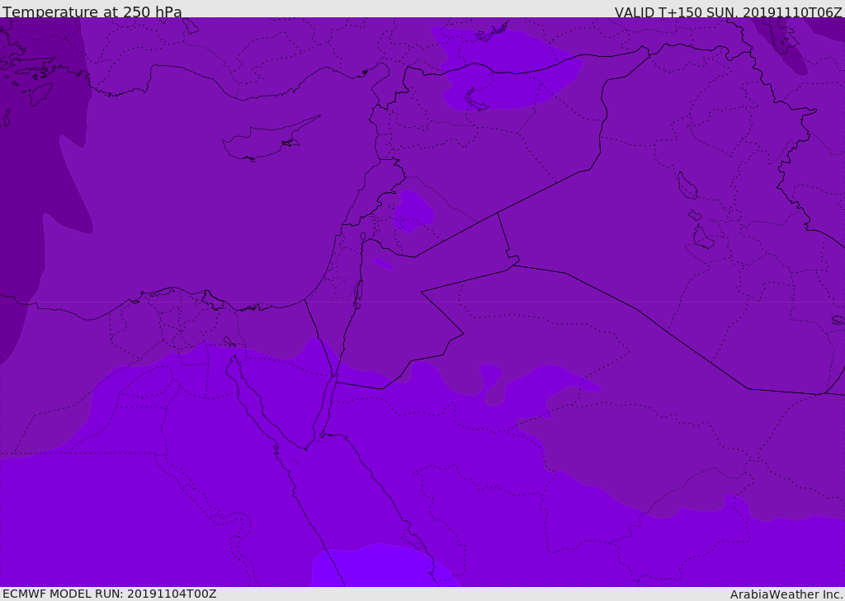Click the 'ECMWF MODEL RUN: 20191104T00Z' text
The width and height of the screenshot is (845, 601).
110,594
